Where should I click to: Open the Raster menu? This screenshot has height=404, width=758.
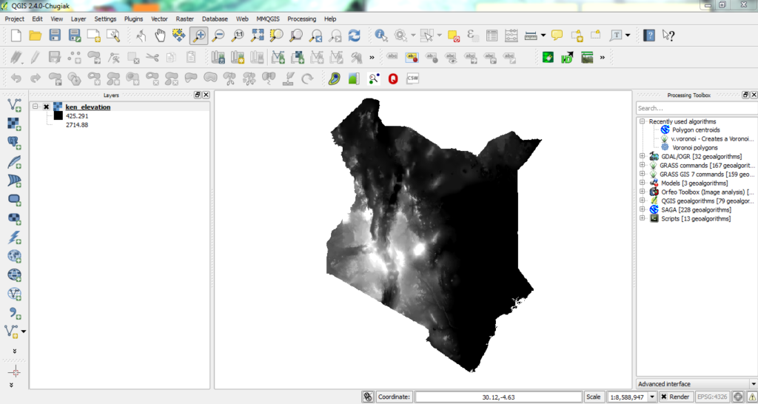pyautogui.click(x=184, y=18)
